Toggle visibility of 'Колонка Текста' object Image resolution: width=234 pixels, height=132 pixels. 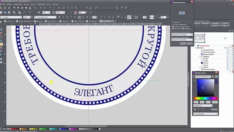click(x=230, y=50)
